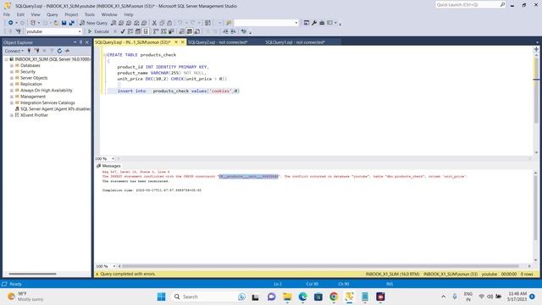The width and height of the screenshot is (542, 305).
Task: Click the search magnifier in Quick Launch
Action: click(x=502, y=4)
